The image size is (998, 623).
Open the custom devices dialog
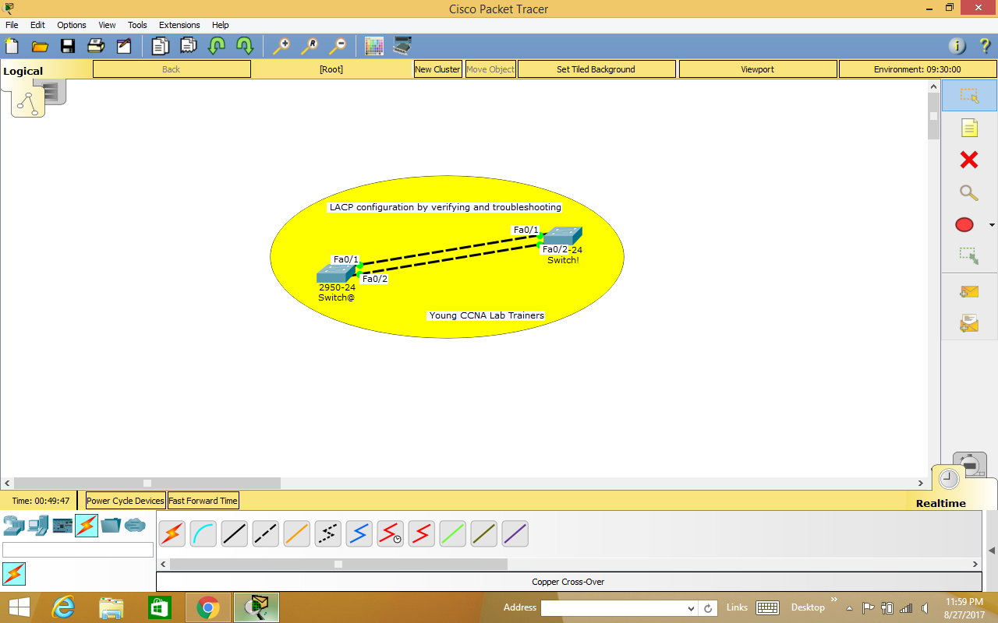(402, 46)
